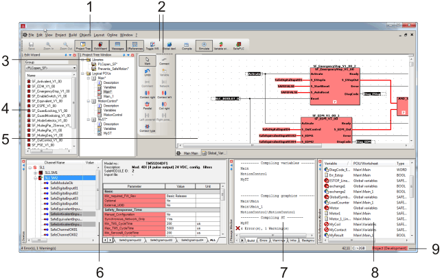Click the Compile toolbar icon
The image size is (442, 279).
[x=187, y=46]
